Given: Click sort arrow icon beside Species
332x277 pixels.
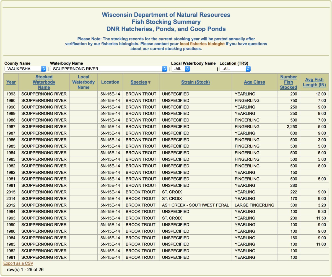Looking at the screenshot, I should coord(149,82).
